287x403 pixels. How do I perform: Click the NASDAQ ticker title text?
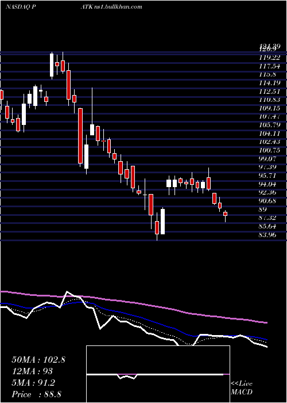pos(21,7)
